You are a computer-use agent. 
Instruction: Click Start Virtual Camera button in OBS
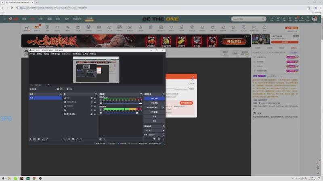pos(152,107)
